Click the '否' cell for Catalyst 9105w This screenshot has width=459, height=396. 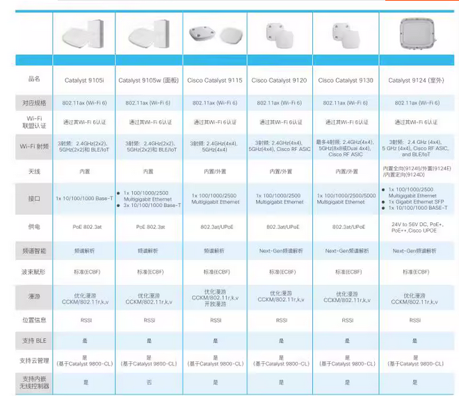coord(149,383)
